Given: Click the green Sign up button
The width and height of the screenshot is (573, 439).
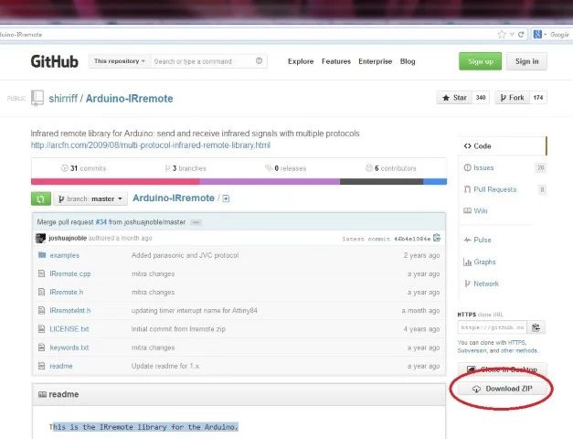Looking at the screenshot, I should pos(480,61).
